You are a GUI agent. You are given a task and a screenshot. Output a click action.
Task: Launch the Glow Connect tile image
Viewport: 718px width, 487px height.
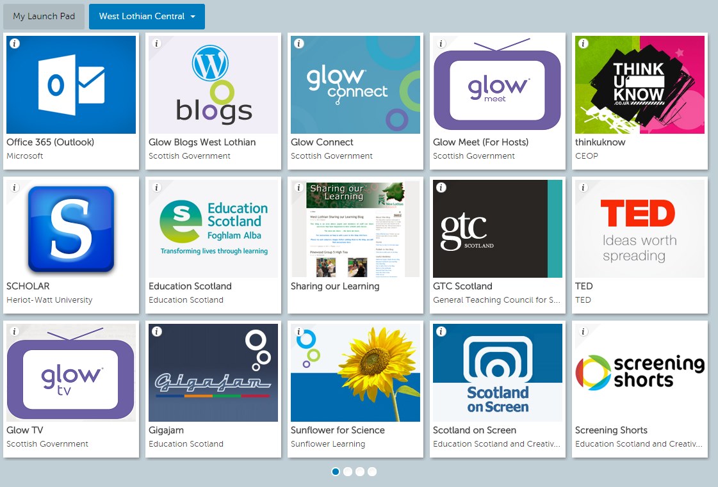355,84
